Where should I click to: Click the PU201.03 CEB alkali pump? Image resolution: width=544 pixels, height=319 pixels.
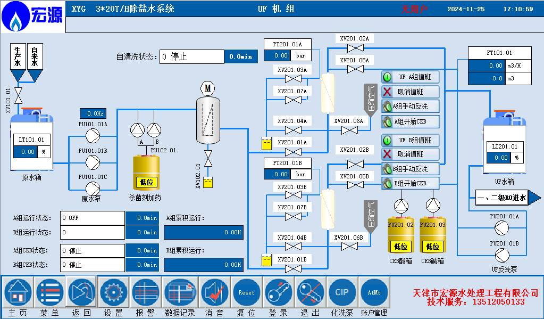coord(433,206)
